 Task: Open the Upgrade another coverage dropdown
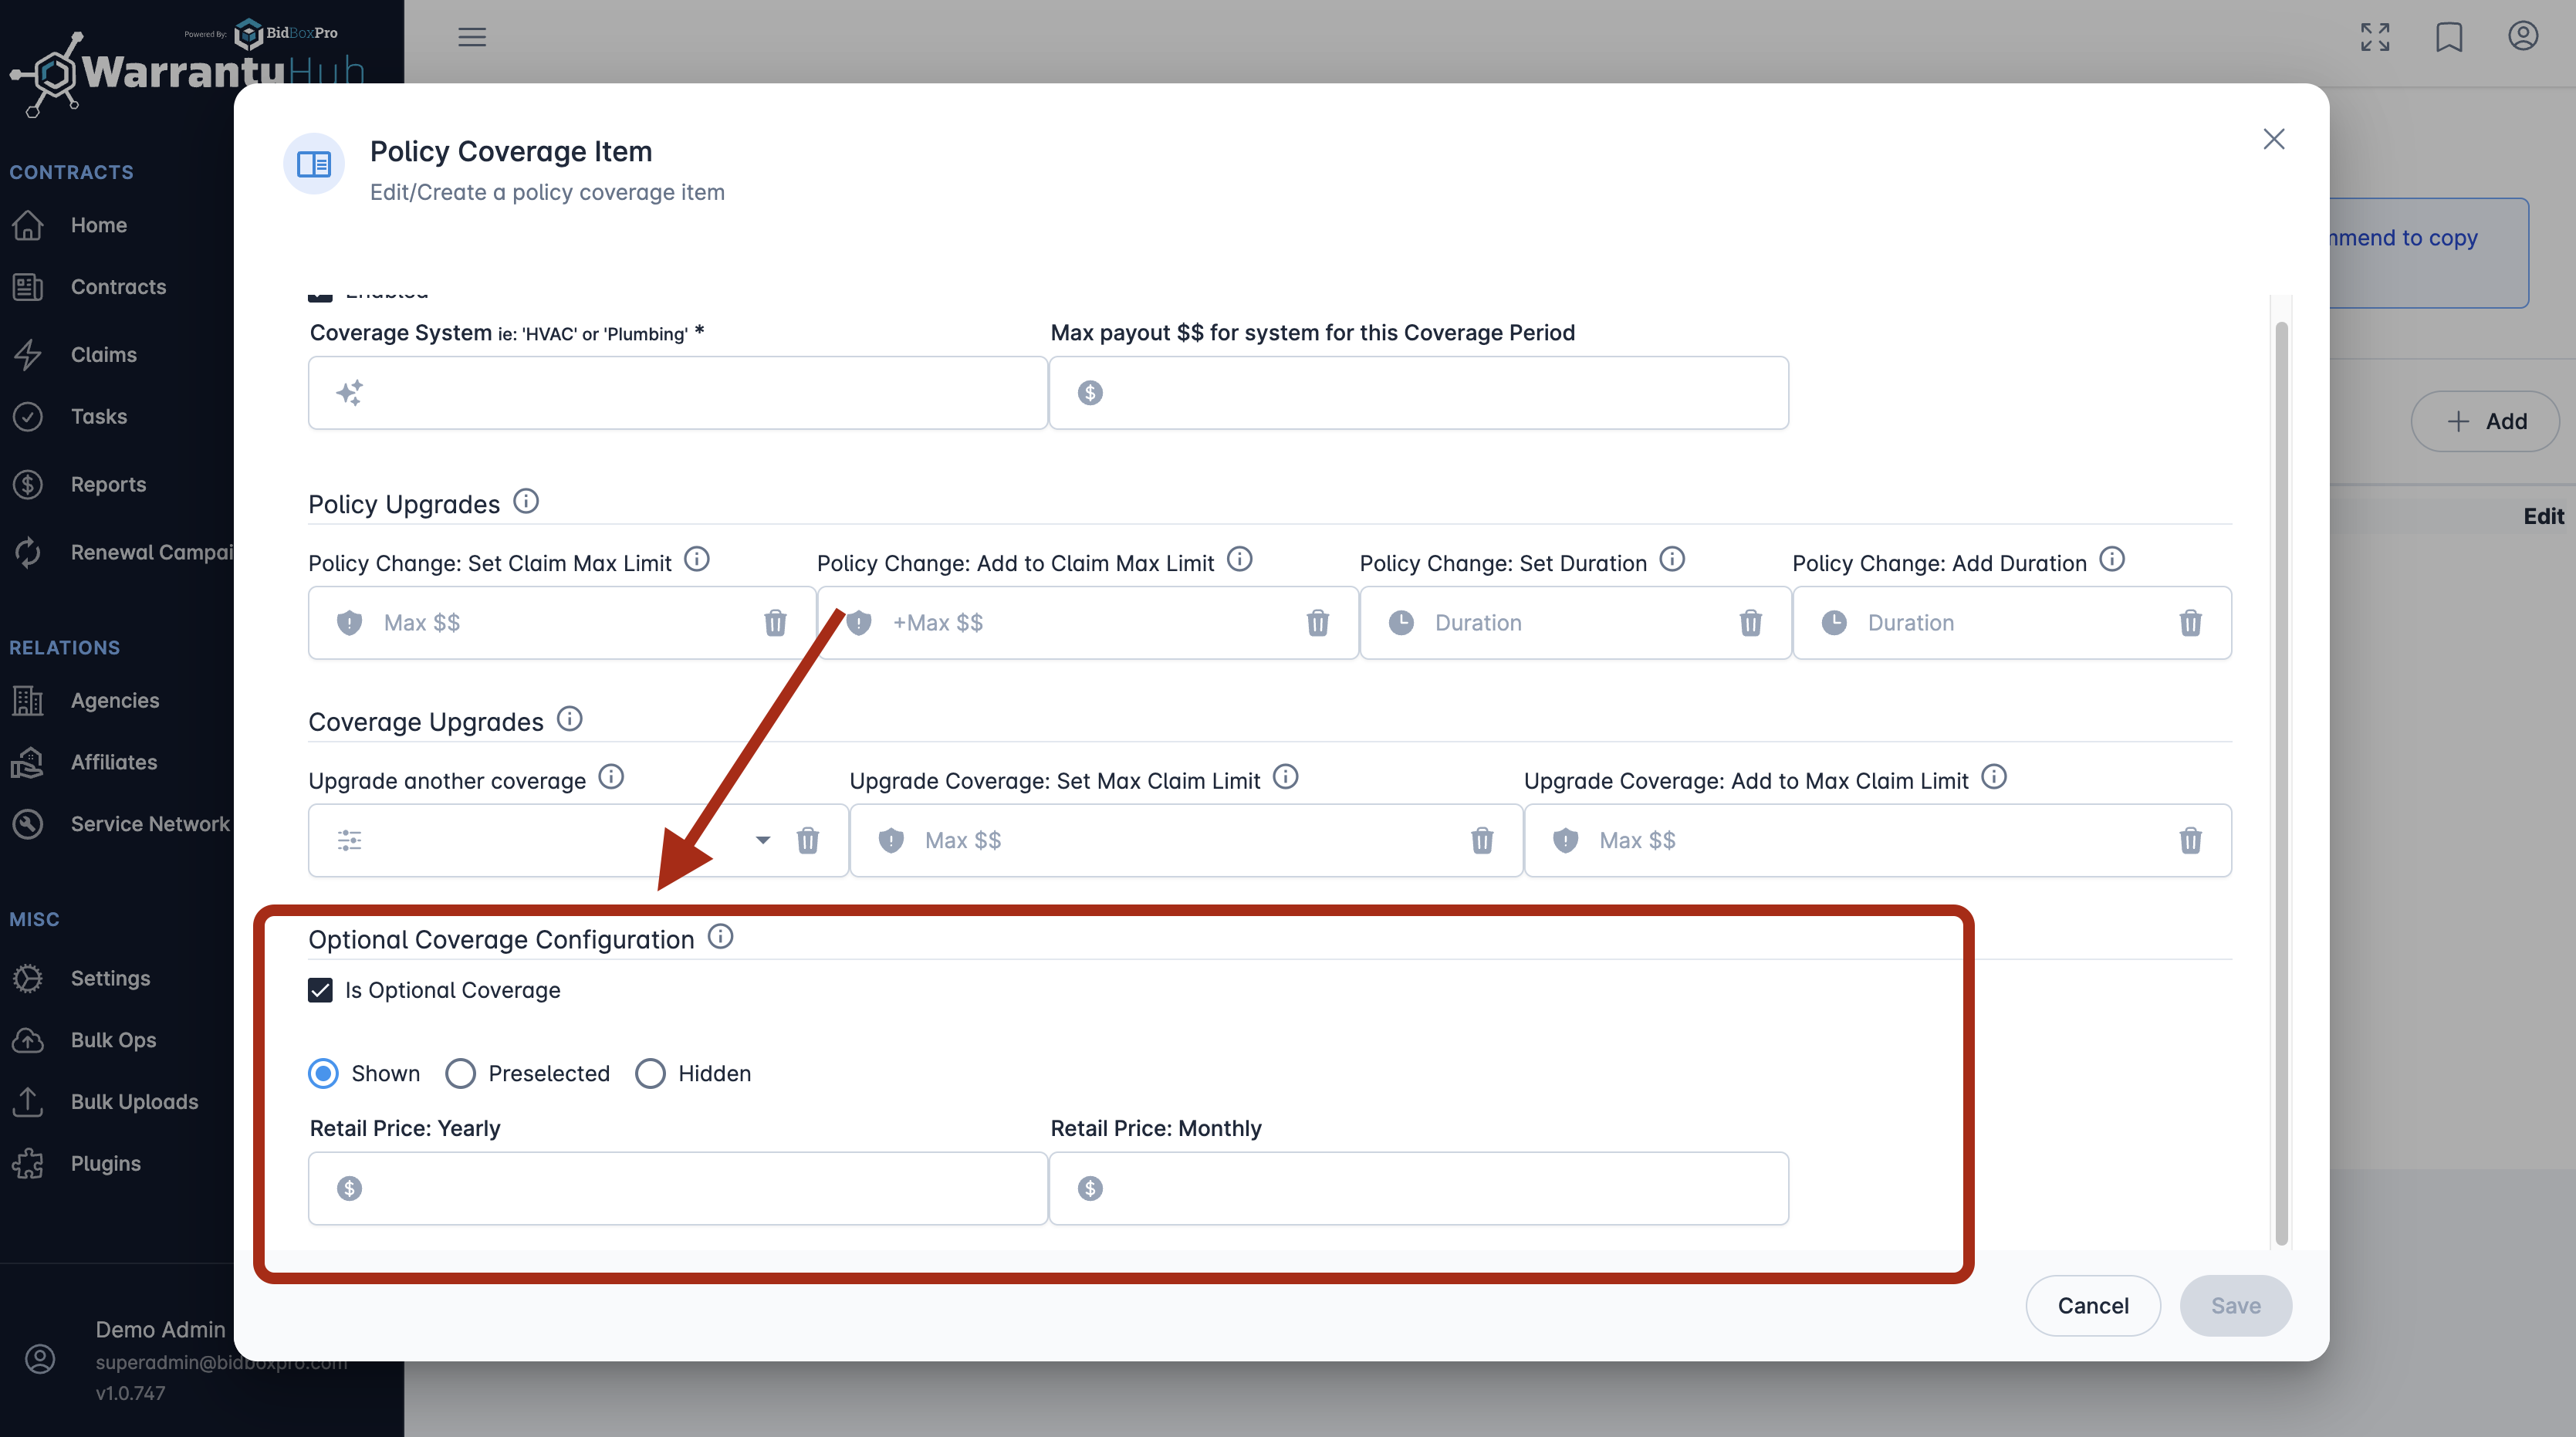click(763, 841)
